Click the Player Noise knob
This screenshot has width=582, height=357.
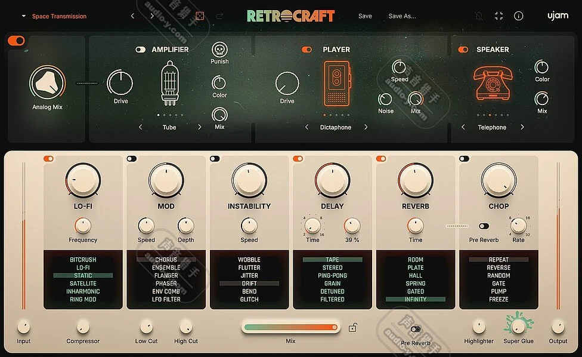385,99
